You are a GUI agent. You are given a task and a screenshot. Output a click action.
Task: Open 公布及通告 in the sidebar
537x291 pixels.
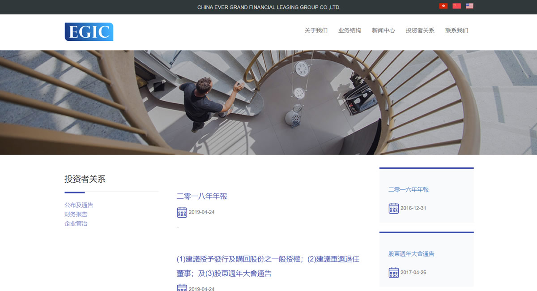[79, 205]
